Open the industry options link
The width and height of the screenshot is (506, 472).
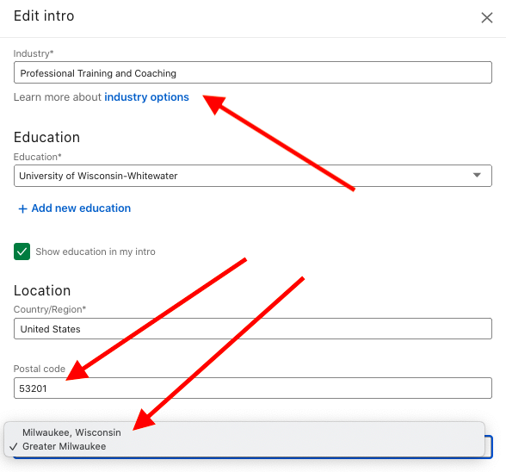(x=146, y=97)
